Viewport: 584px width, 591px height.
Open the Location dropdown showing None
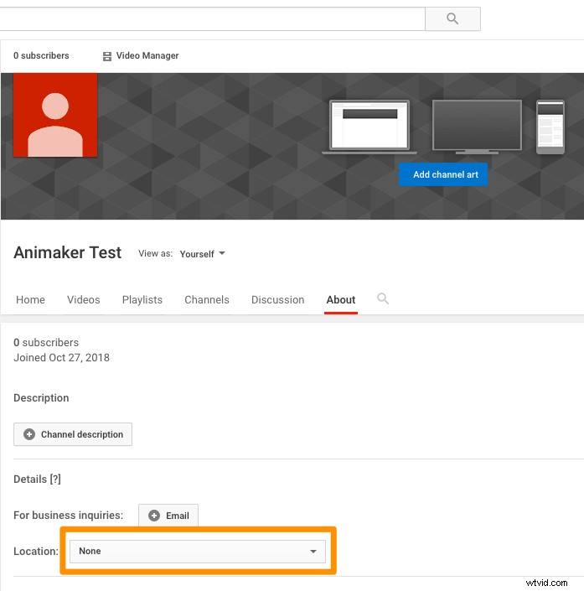pyautogui.click(x=198, y=551)
